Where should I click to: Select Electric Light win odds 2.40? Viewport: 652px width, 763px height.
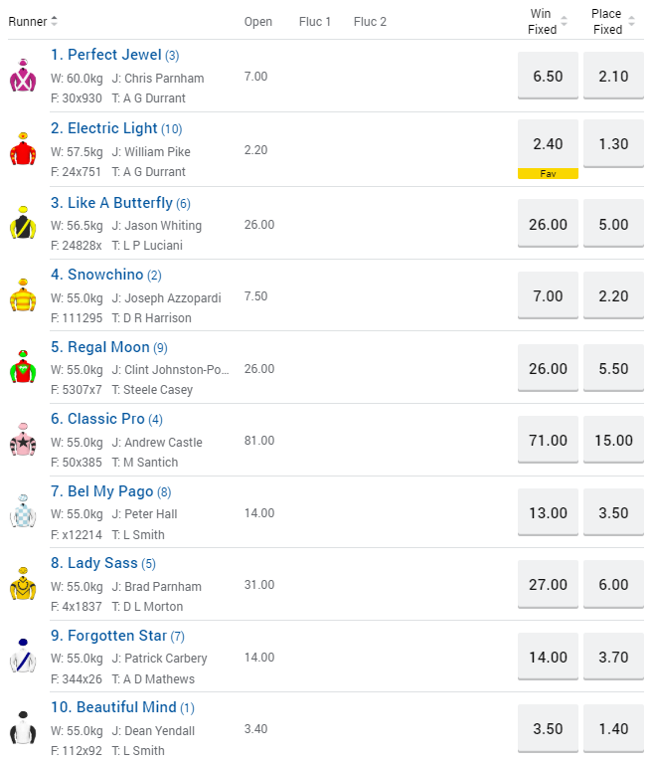pyautogui.click(x=548, y=143)
